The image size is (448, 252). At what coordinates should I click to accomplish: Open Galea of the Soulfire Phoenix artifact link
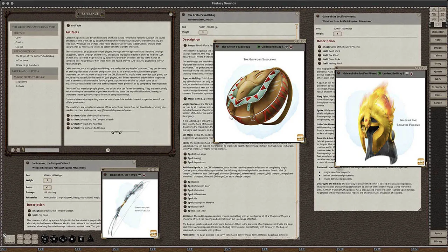pos(68,115)
